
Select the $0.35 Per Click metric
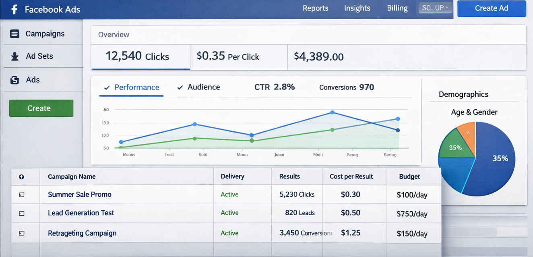239,57
